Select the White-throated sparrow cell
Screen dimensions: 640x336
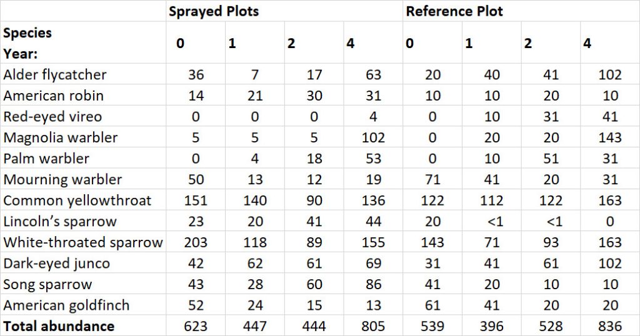pyautogui.click(x=83, y=242)
